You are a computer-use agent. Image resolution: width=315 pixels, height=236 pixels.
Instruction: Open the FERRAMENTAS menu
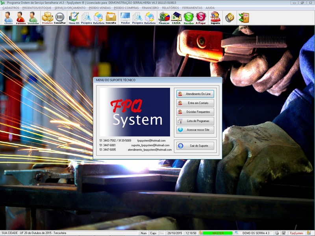[192, 8]
